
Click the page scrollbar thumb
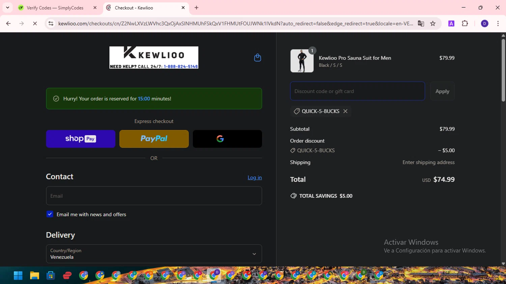[503, 70]
